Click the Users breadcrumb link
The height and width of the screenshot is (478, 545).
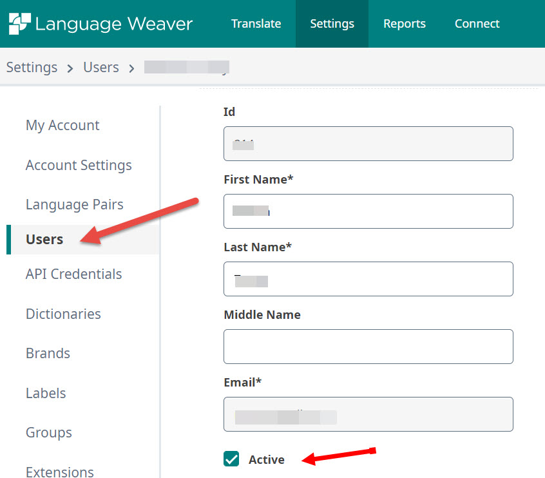[x=100, y=67]
